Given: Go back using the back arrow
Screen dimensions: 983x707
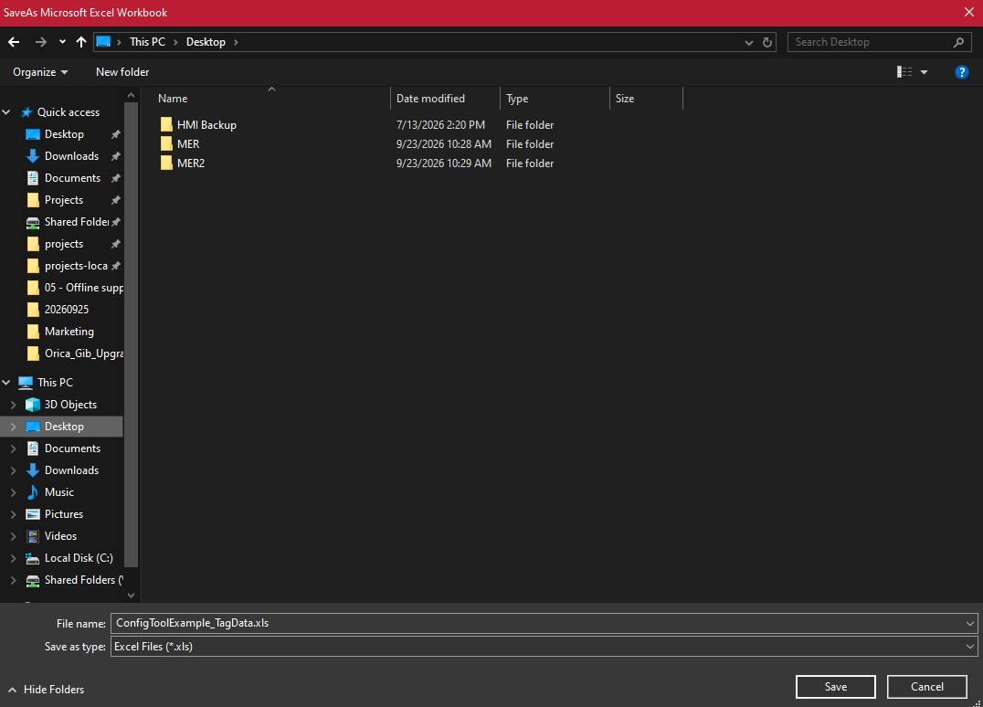Looking at the screenshot, I should [14, 42].
